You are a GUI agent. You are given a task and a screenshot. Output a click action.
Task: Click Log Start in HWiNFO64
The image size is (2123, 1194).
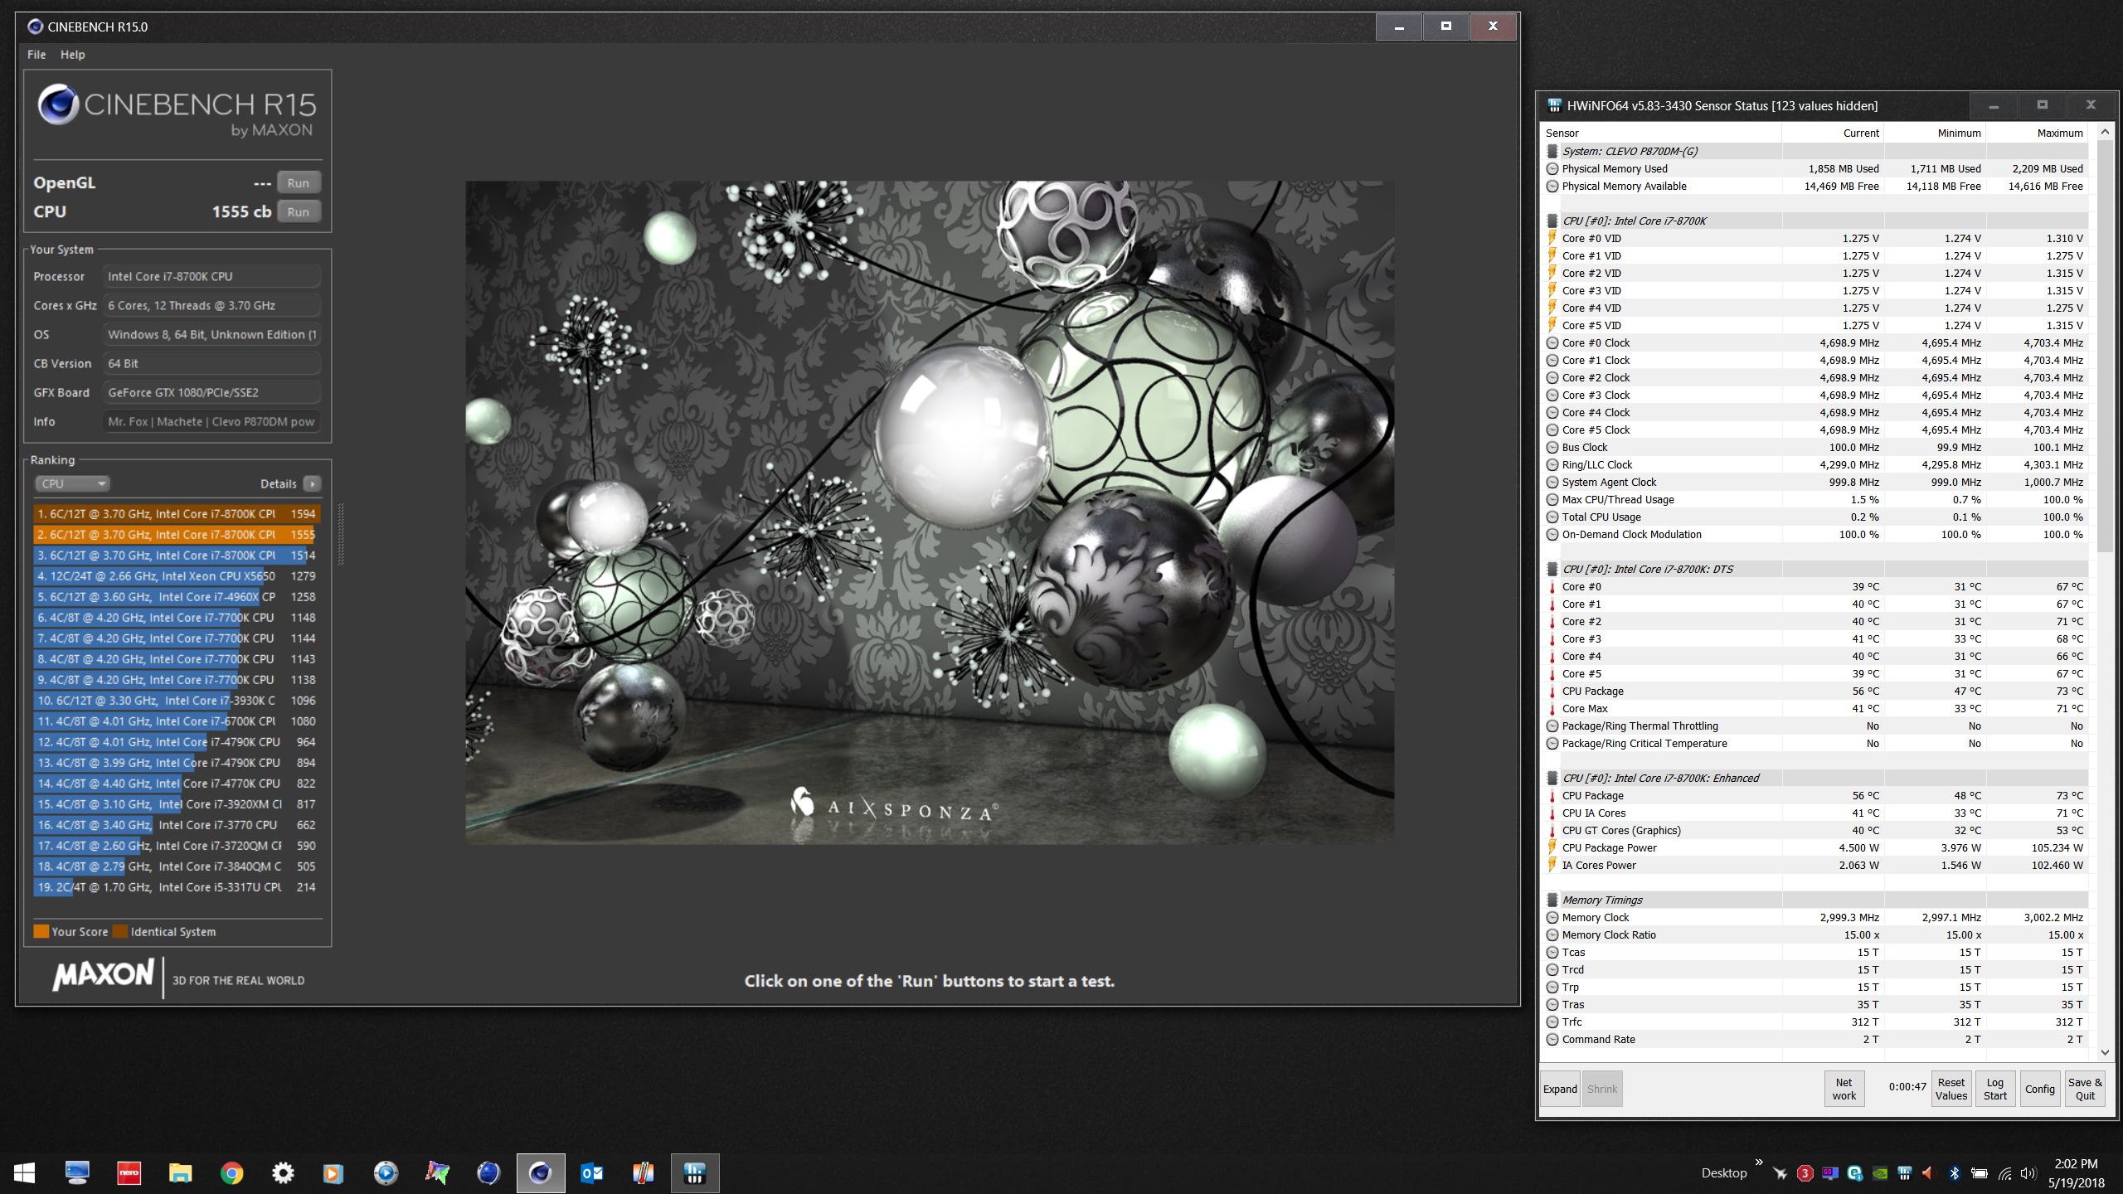pos(1994,1089)
